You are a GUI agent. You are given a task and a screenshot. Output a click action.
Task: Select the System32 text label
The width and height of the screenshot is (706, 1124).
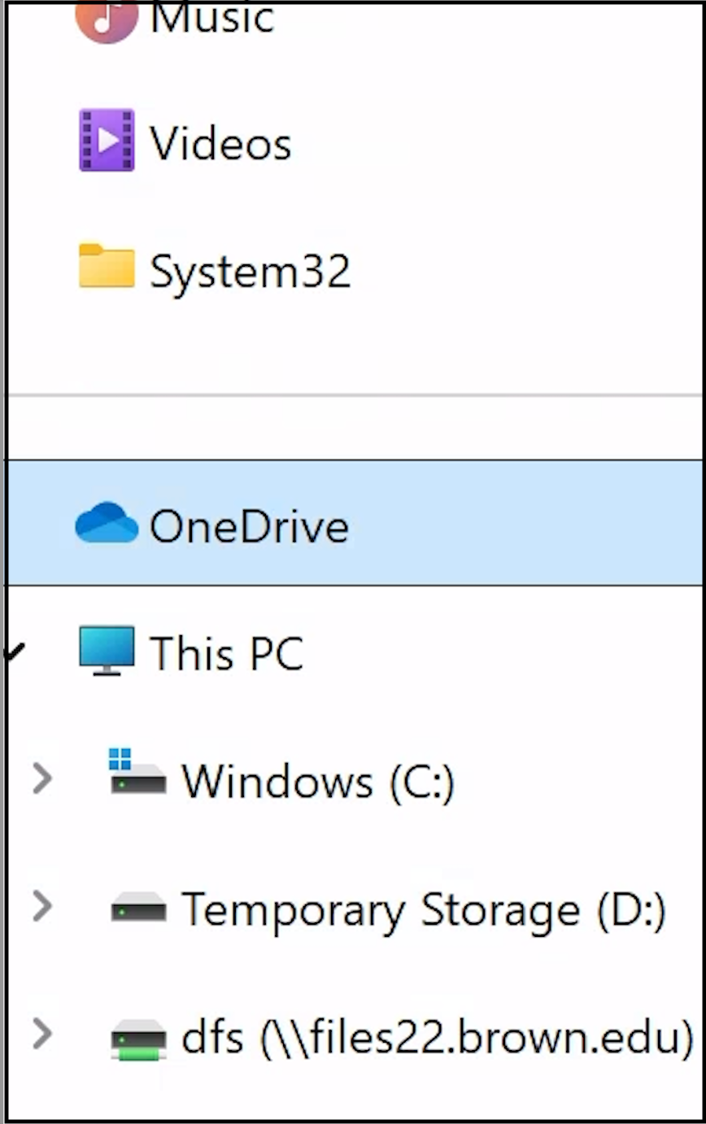coord(251,270)
